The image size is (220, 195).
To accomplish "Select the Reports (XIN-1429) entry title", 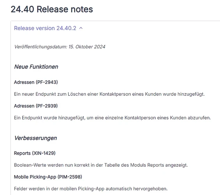I will (35, 153).
